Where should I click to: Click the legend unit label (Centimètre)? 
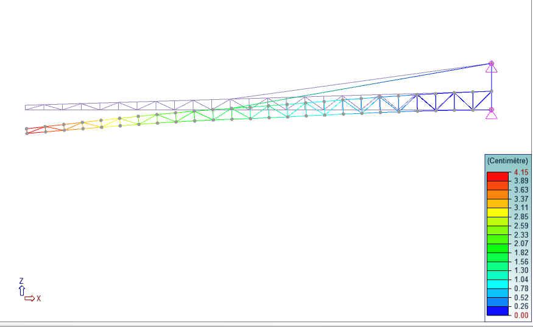[x=507, y=161]
